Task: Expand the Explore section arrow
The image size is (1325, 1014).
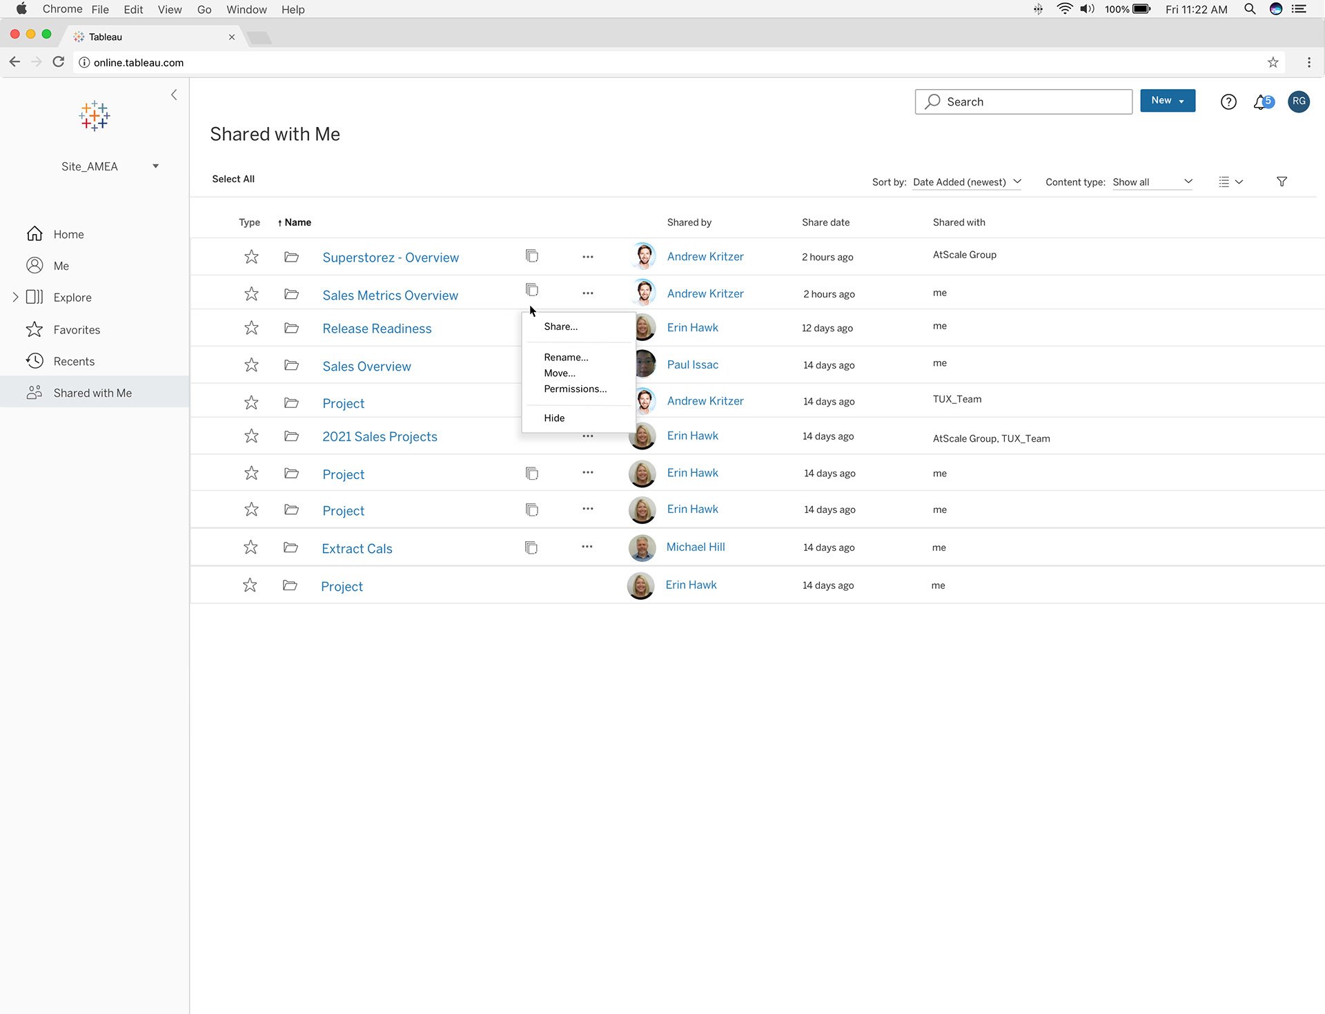Action: click(x=15, y=298)
